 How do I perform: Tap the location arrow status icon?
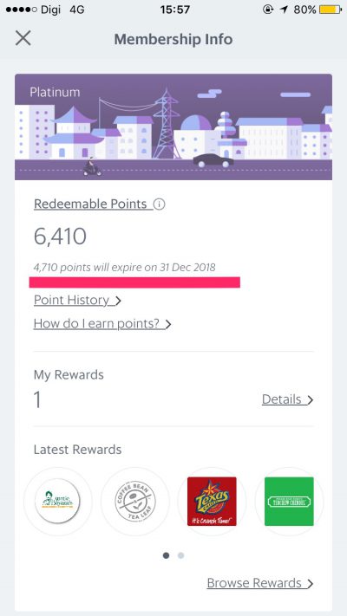[x=284, y=10]
